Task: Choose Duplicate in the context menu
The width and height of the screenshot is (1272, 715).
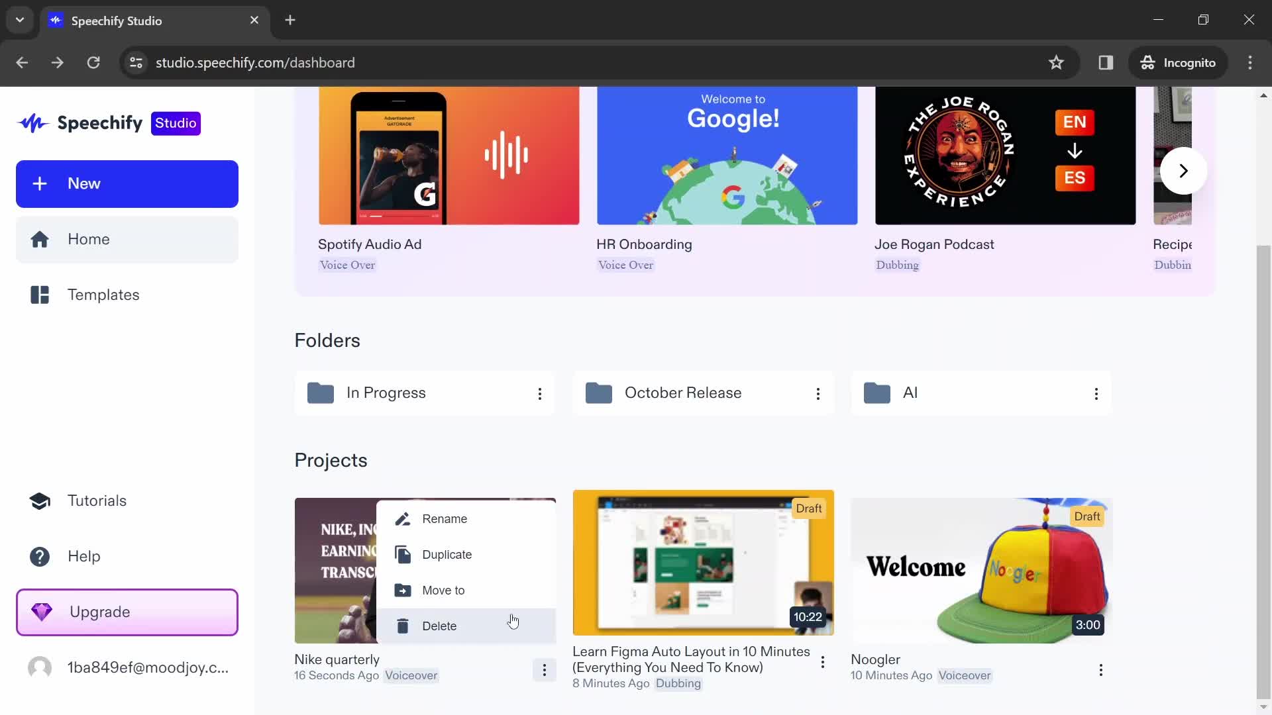Action: tap(466, 555)
